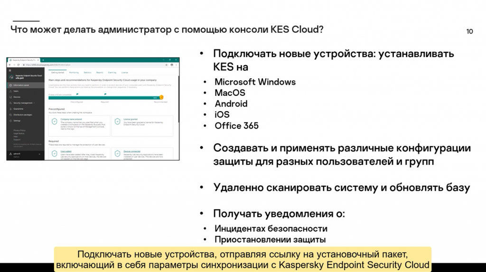Click the 'MacOS' bullet text

tap(230, 93)
